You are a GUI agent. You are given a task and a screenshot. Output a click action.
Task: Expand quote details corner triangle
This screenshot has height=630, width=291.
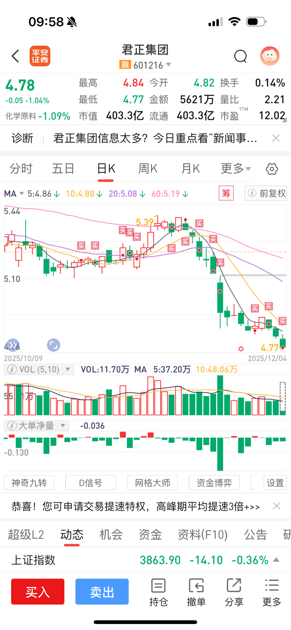click(x=284, y=120)
